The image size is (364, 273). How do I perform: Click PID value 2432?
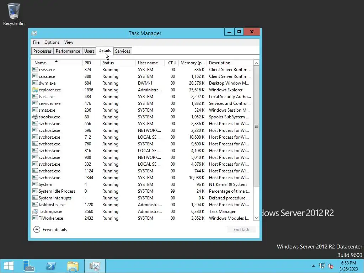[x=89, y=218]
